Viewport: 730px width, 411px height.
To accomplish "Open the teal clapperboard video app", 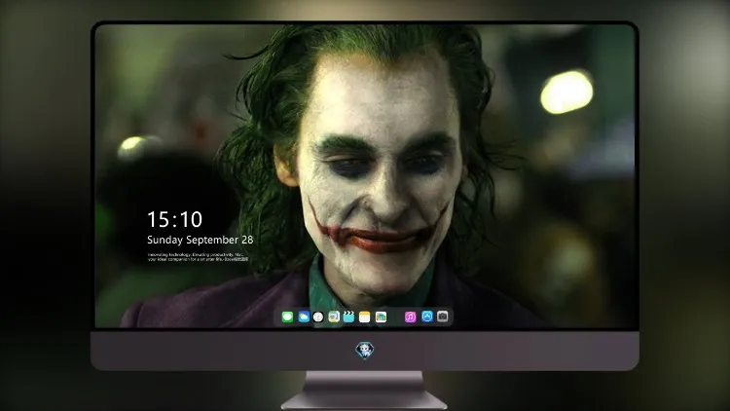I will coord(348,317).
